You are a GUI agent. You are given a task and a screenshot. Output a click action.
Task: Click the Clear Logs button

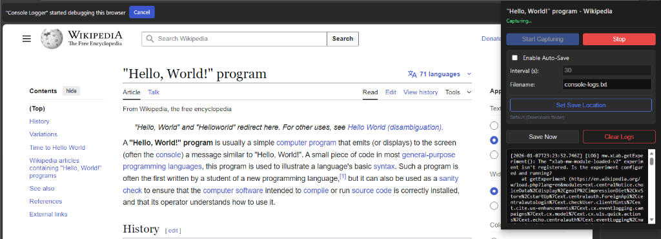(619, 136)
